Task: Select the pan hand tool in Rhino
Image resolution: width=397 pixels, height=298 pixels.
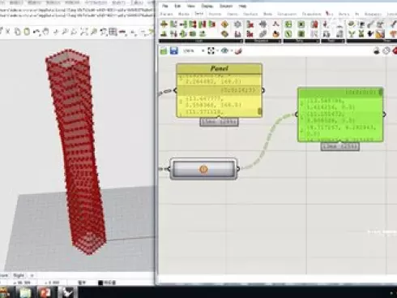Action: [45, 32]
